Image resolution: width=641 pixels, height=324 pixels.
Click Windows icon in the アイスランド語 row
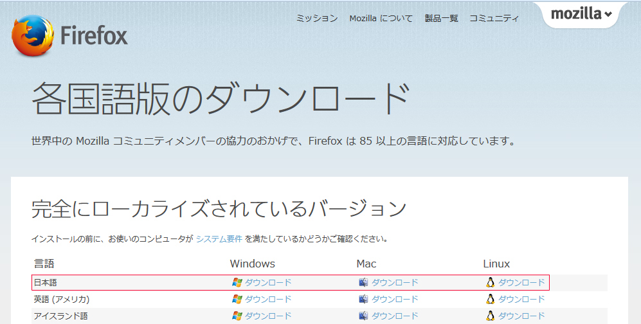tap(237, 316)
